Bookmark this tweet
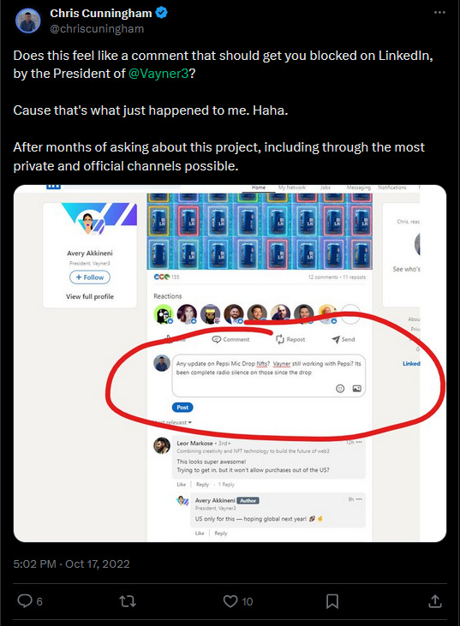The width and height of the screenshot is (460, 626). point(332,601)
